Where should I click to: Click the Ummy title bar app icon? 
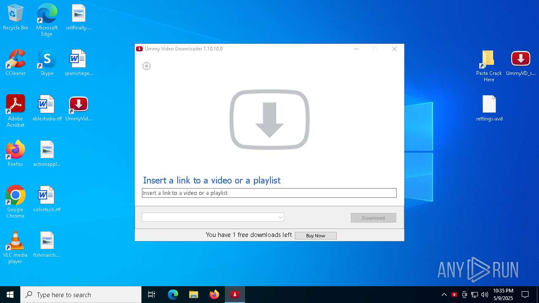click(x=139, y=49)
